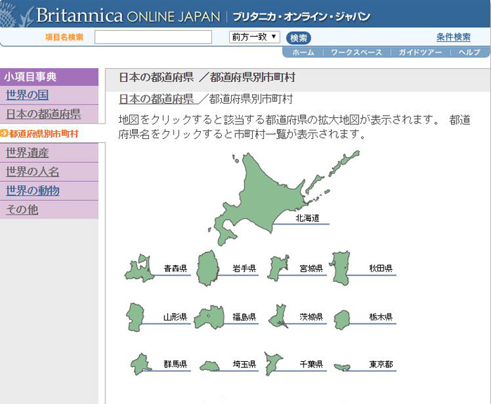Click the Britannica ONLINE JAPAN title
The width and height of the screenshot is (491, 404).
coord(129,15)
